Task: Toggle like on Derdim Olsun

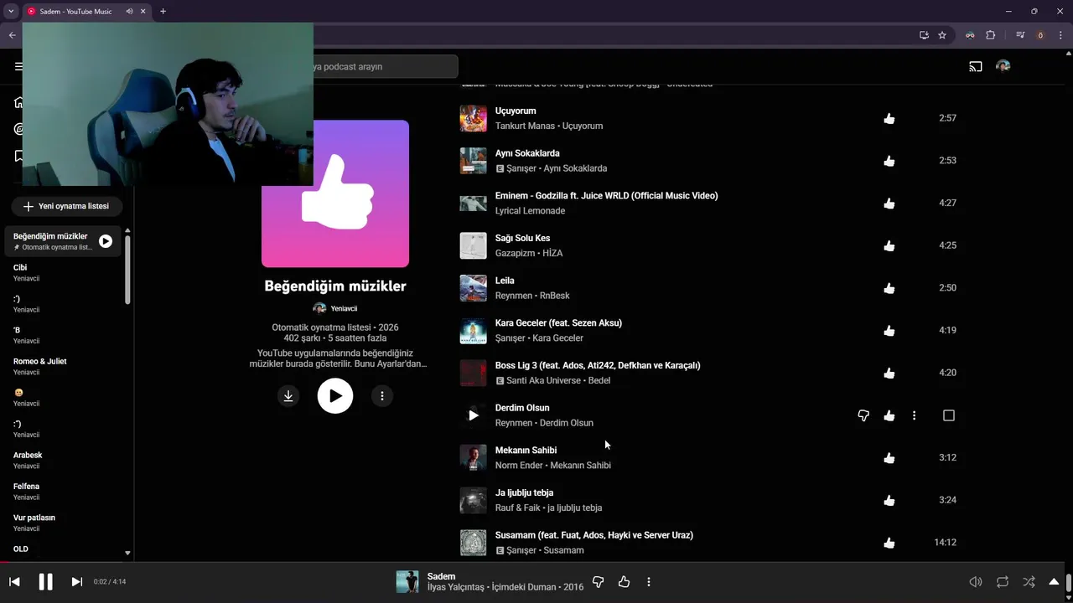Action: pos(889,415)
